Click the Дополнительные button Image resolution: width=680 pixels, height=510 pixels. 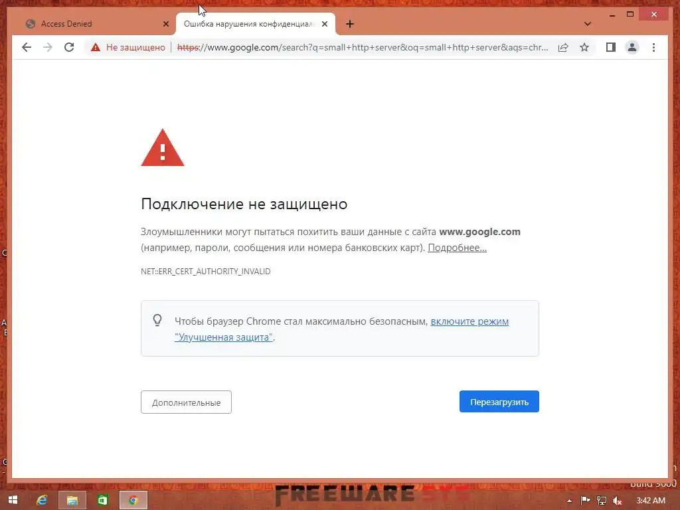[x=186, y=402]
